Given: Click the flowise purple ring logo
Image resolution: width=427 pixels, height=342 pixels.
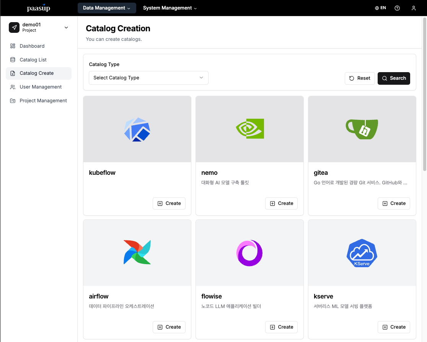Looking at the screenshot, I should coord(249,253).
